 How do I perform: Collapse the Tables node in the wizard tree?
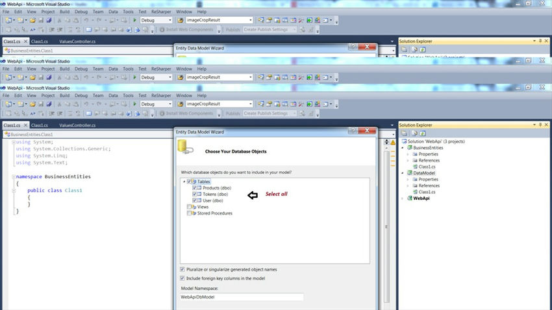pyautogui.click(x=184, y=182)
